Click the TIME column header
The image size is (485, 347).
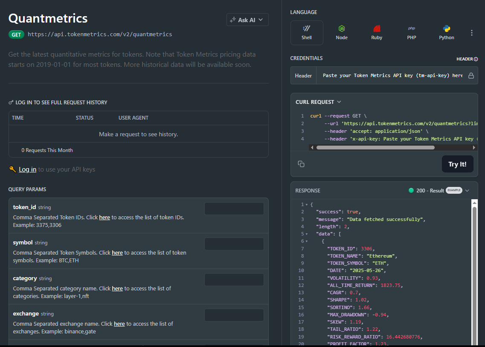pos(17,118)
